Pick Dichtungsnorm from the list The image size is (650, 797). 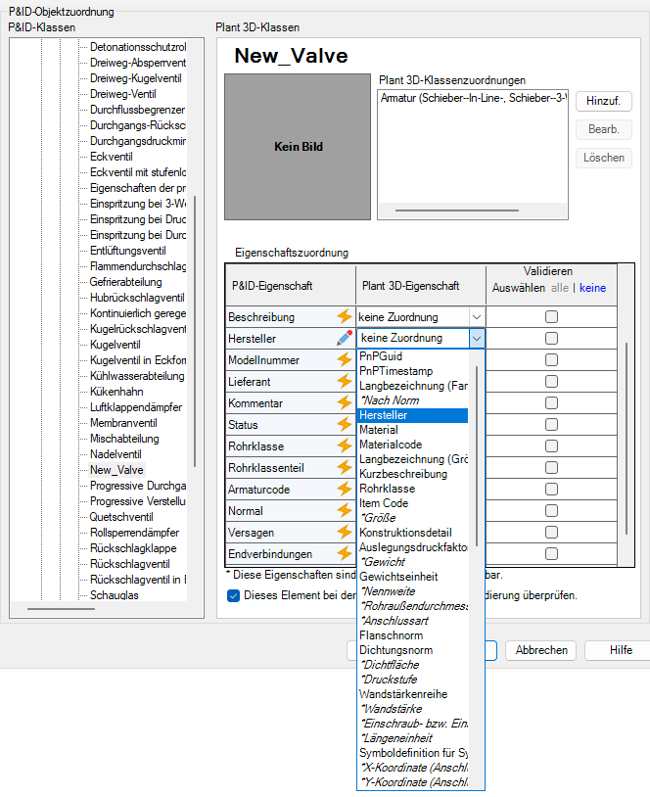[x=412, y=650]
